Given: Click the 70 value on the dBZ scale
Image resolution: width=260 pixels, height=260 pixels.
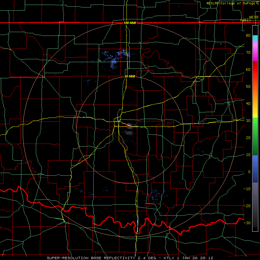Looking at the screenshot, I should pyautogui.click(x=248, y=53).
